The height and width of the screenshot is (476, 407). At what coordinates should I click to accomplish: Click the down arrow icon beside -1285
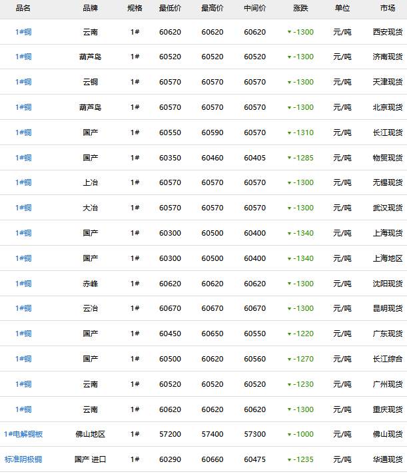[x=289, y=158]
